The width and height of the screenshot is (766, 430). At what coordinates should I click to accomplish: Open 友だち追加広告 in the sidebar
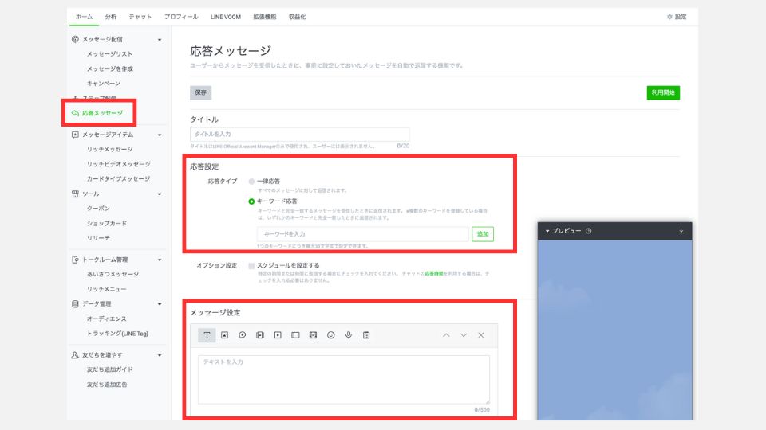[107, 385]
